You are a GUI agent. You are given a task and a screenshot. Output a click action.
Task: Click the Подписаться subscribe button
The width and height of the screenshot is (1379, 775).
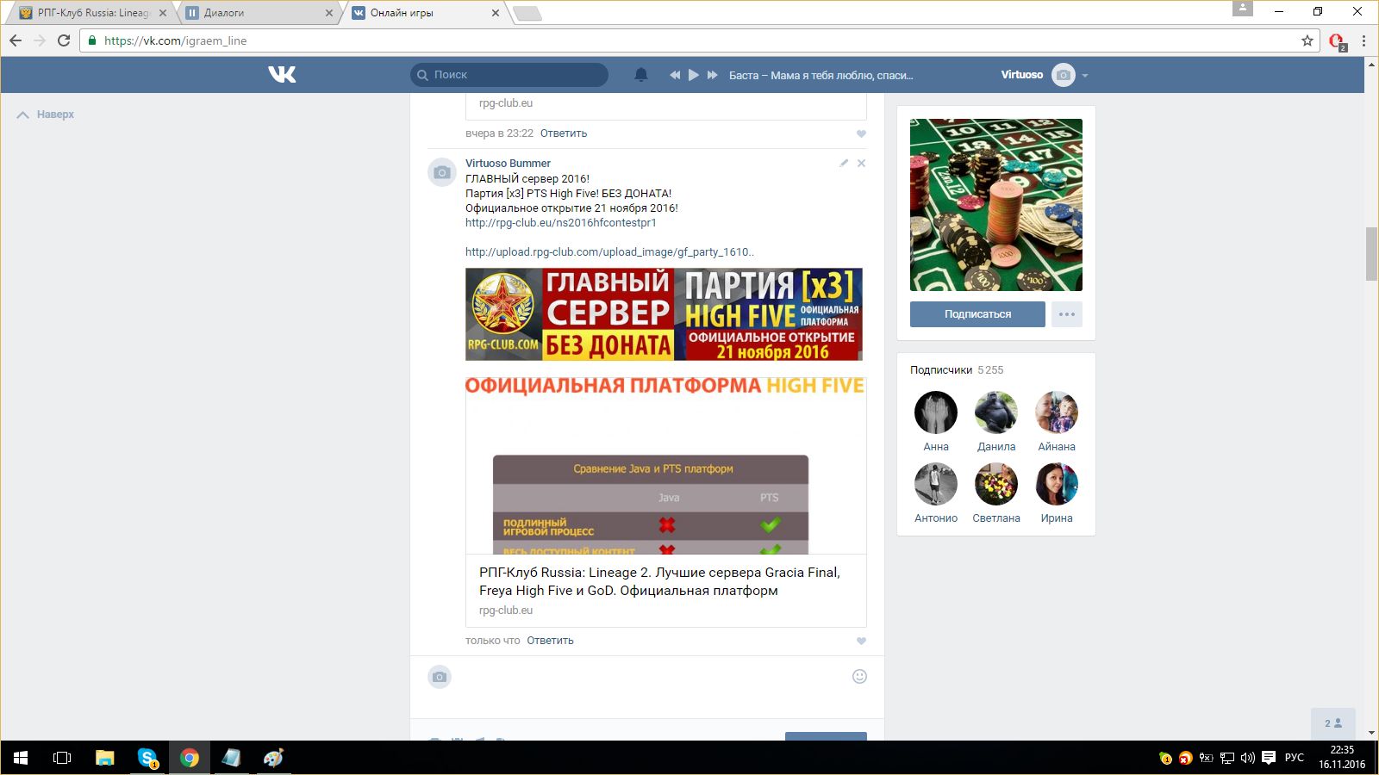coord(977,314)
